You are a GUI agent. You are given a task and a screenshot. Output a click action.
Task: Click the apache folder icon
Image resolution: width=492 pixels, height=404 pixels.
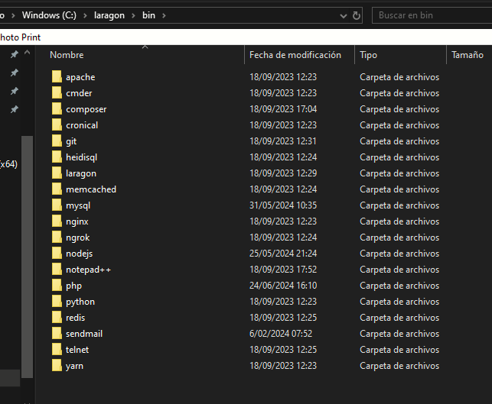tap(56, 77)
